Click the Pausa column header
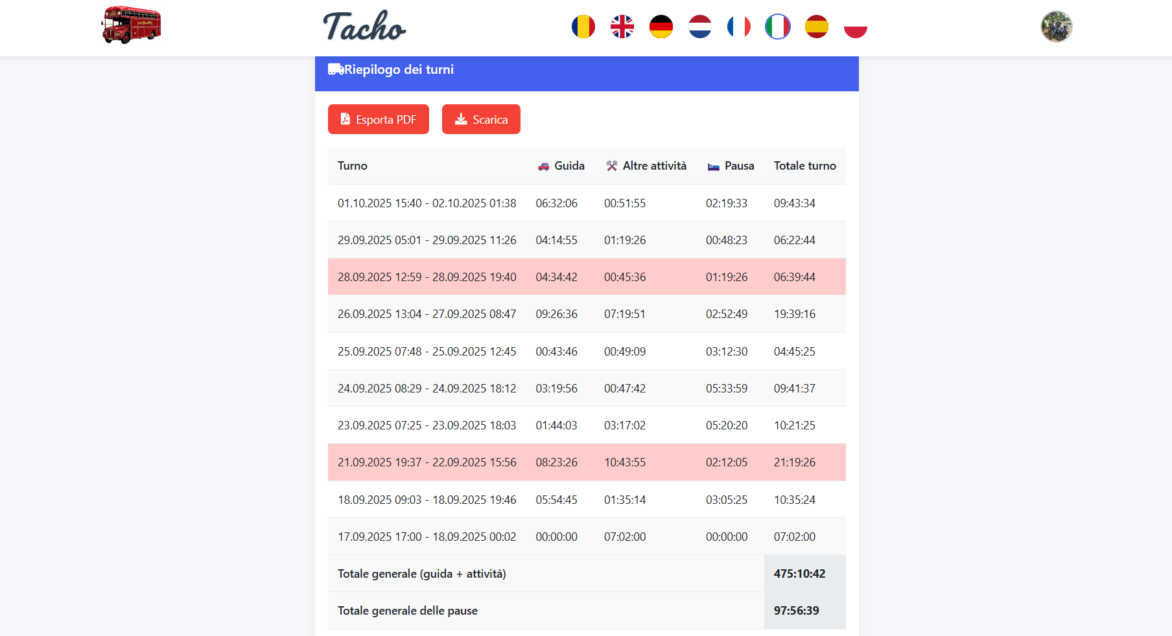Image resolution: width=1172 pixels, height=636 pixels. [731, 166]
